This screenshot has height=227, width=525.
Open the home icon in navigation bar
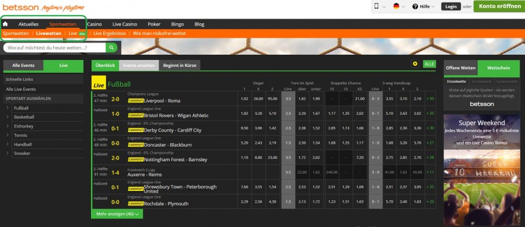pyautogui.click(x=5, y=24)
